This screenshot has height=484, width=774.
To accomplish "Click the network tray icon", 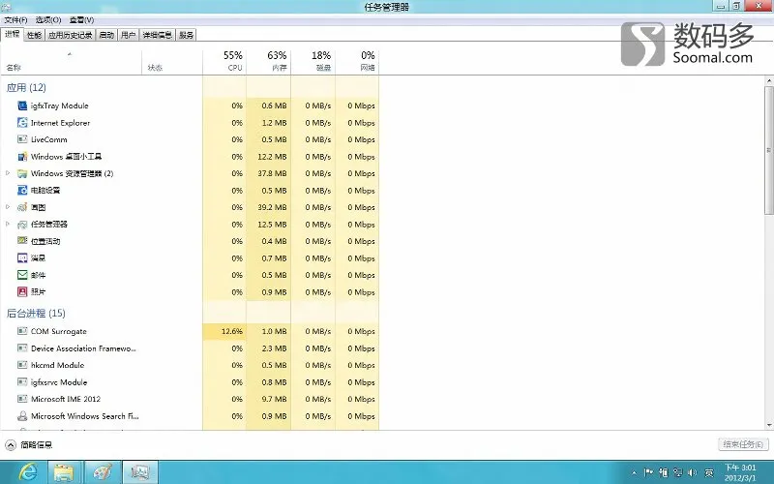I will pyautogui.click(x=678, y=473).
